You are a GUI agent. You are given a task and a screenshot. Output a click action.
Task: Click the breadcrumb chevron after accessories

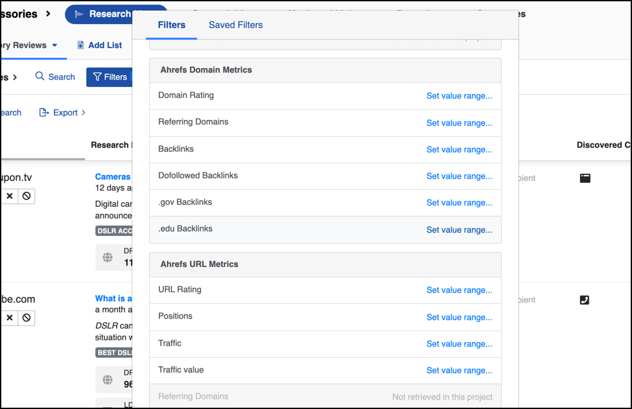click(49, 14)
